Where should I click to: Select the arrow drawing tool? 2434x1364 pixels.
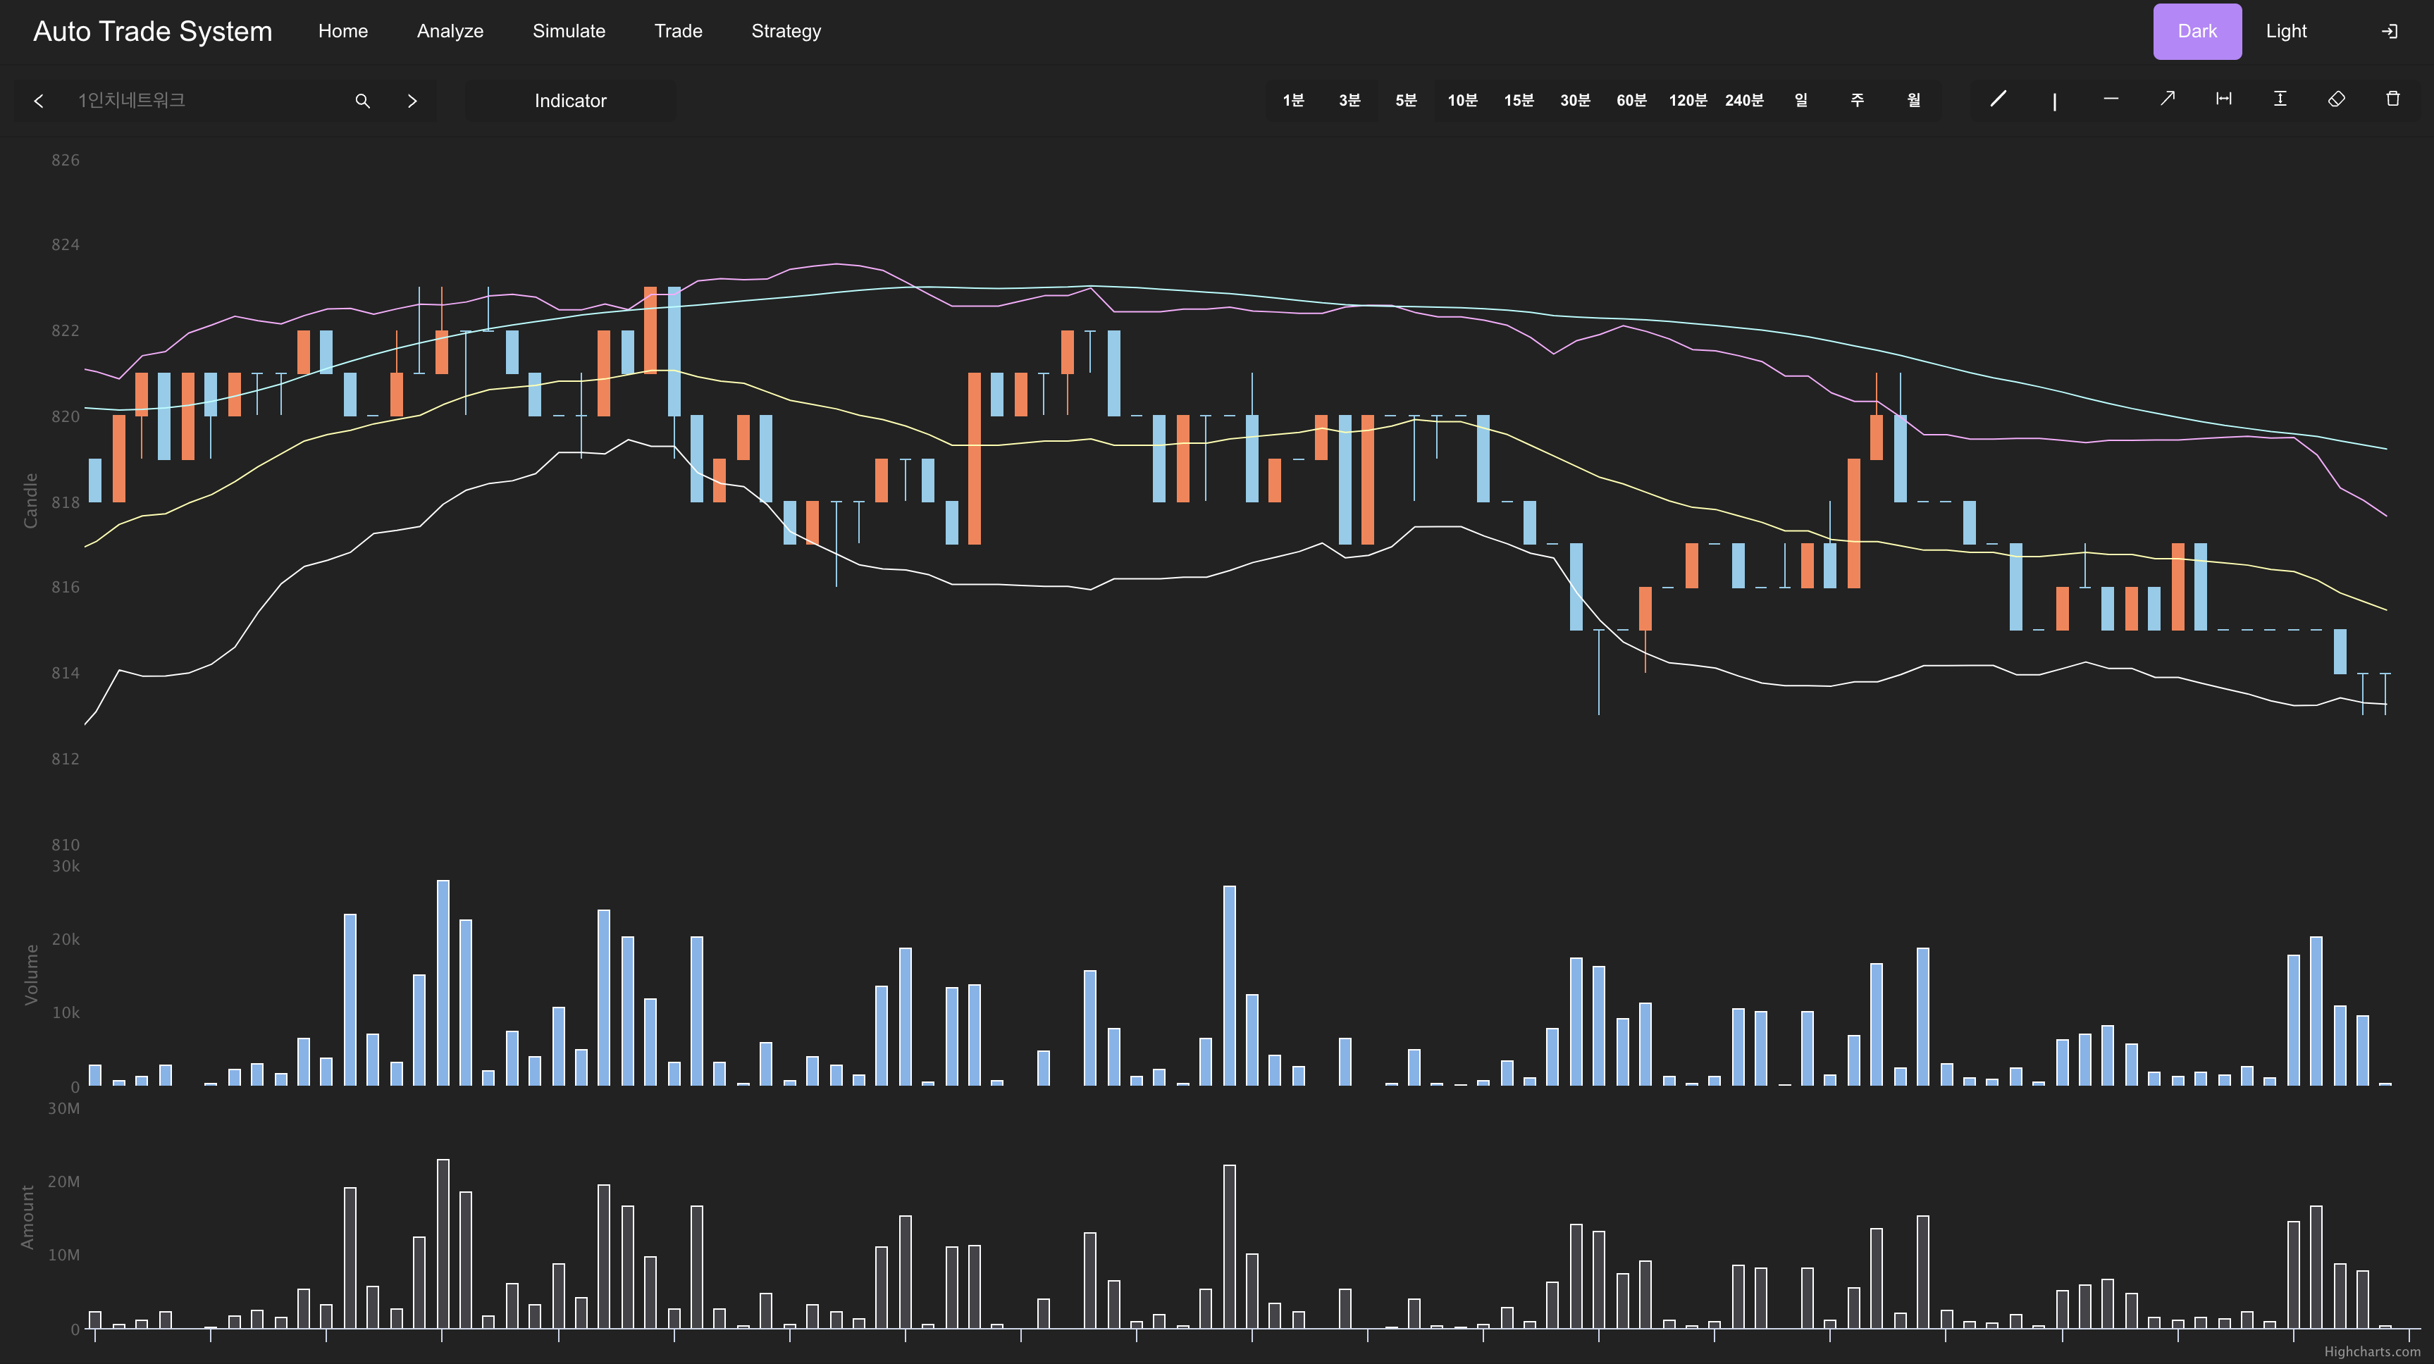[x=2168, y=99]
